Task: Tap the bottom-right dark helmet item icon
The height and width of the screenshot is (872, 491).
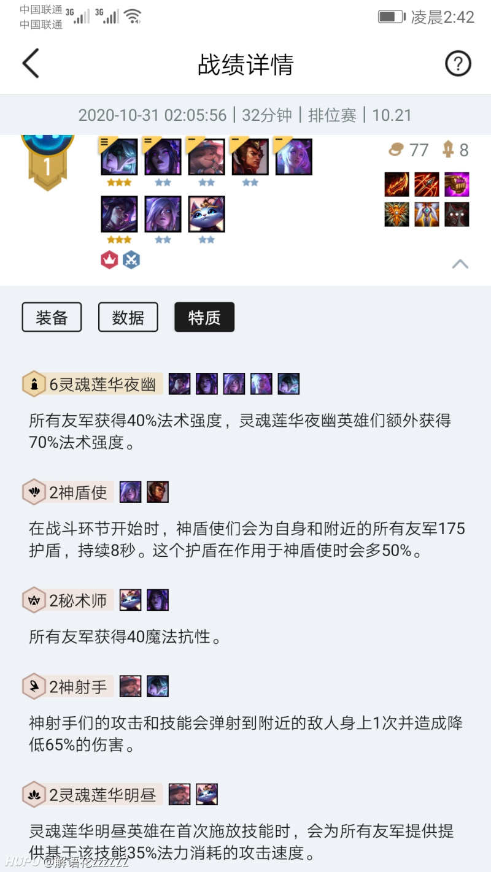Action: tap(457, 215)
